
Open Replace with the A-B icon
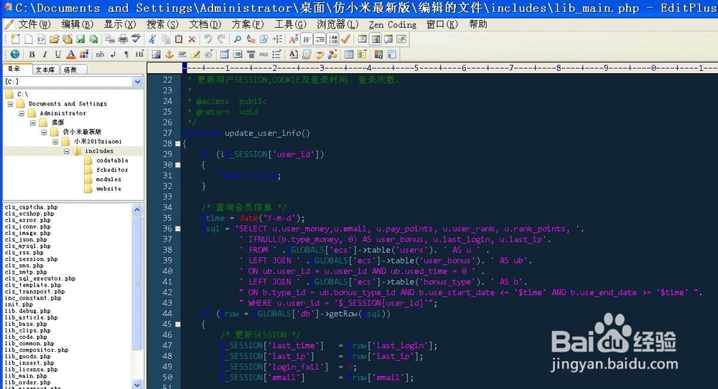(251, 39)
